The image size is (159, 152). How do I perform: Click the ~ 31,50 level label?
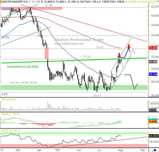coord(85,57)
